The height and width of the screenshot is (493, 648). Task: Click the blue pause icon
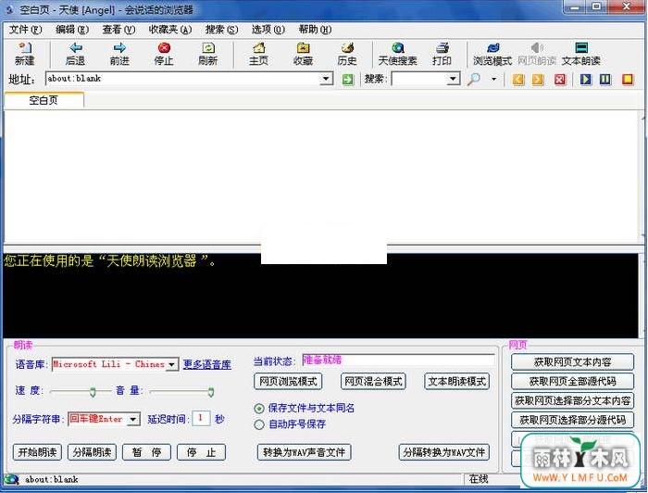(x=605, y=79)
